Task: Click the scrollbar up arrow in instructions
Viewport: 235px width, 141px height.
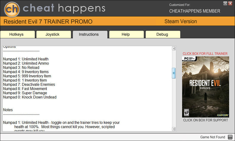Action: [174, 48]
